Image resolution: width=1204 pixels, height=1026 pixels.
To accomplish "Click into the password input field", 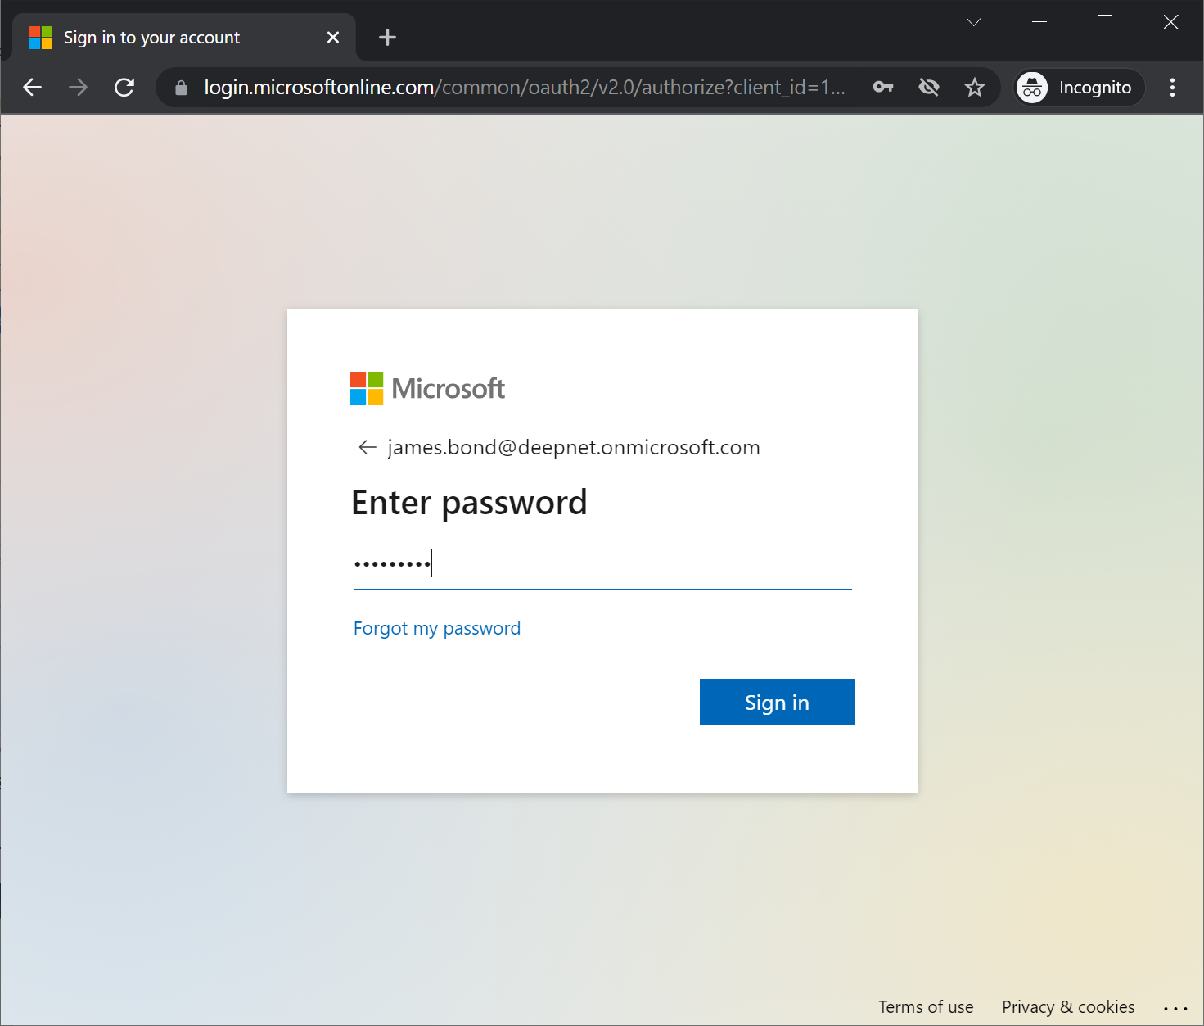I will 602,564.
